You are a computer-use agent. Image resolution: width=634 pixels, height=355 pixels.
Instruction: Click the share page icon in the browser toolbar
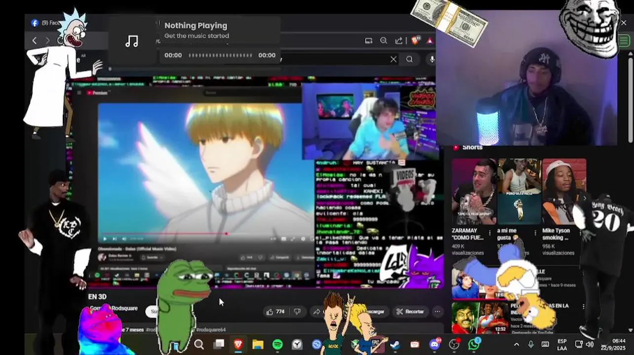(398, 41)
